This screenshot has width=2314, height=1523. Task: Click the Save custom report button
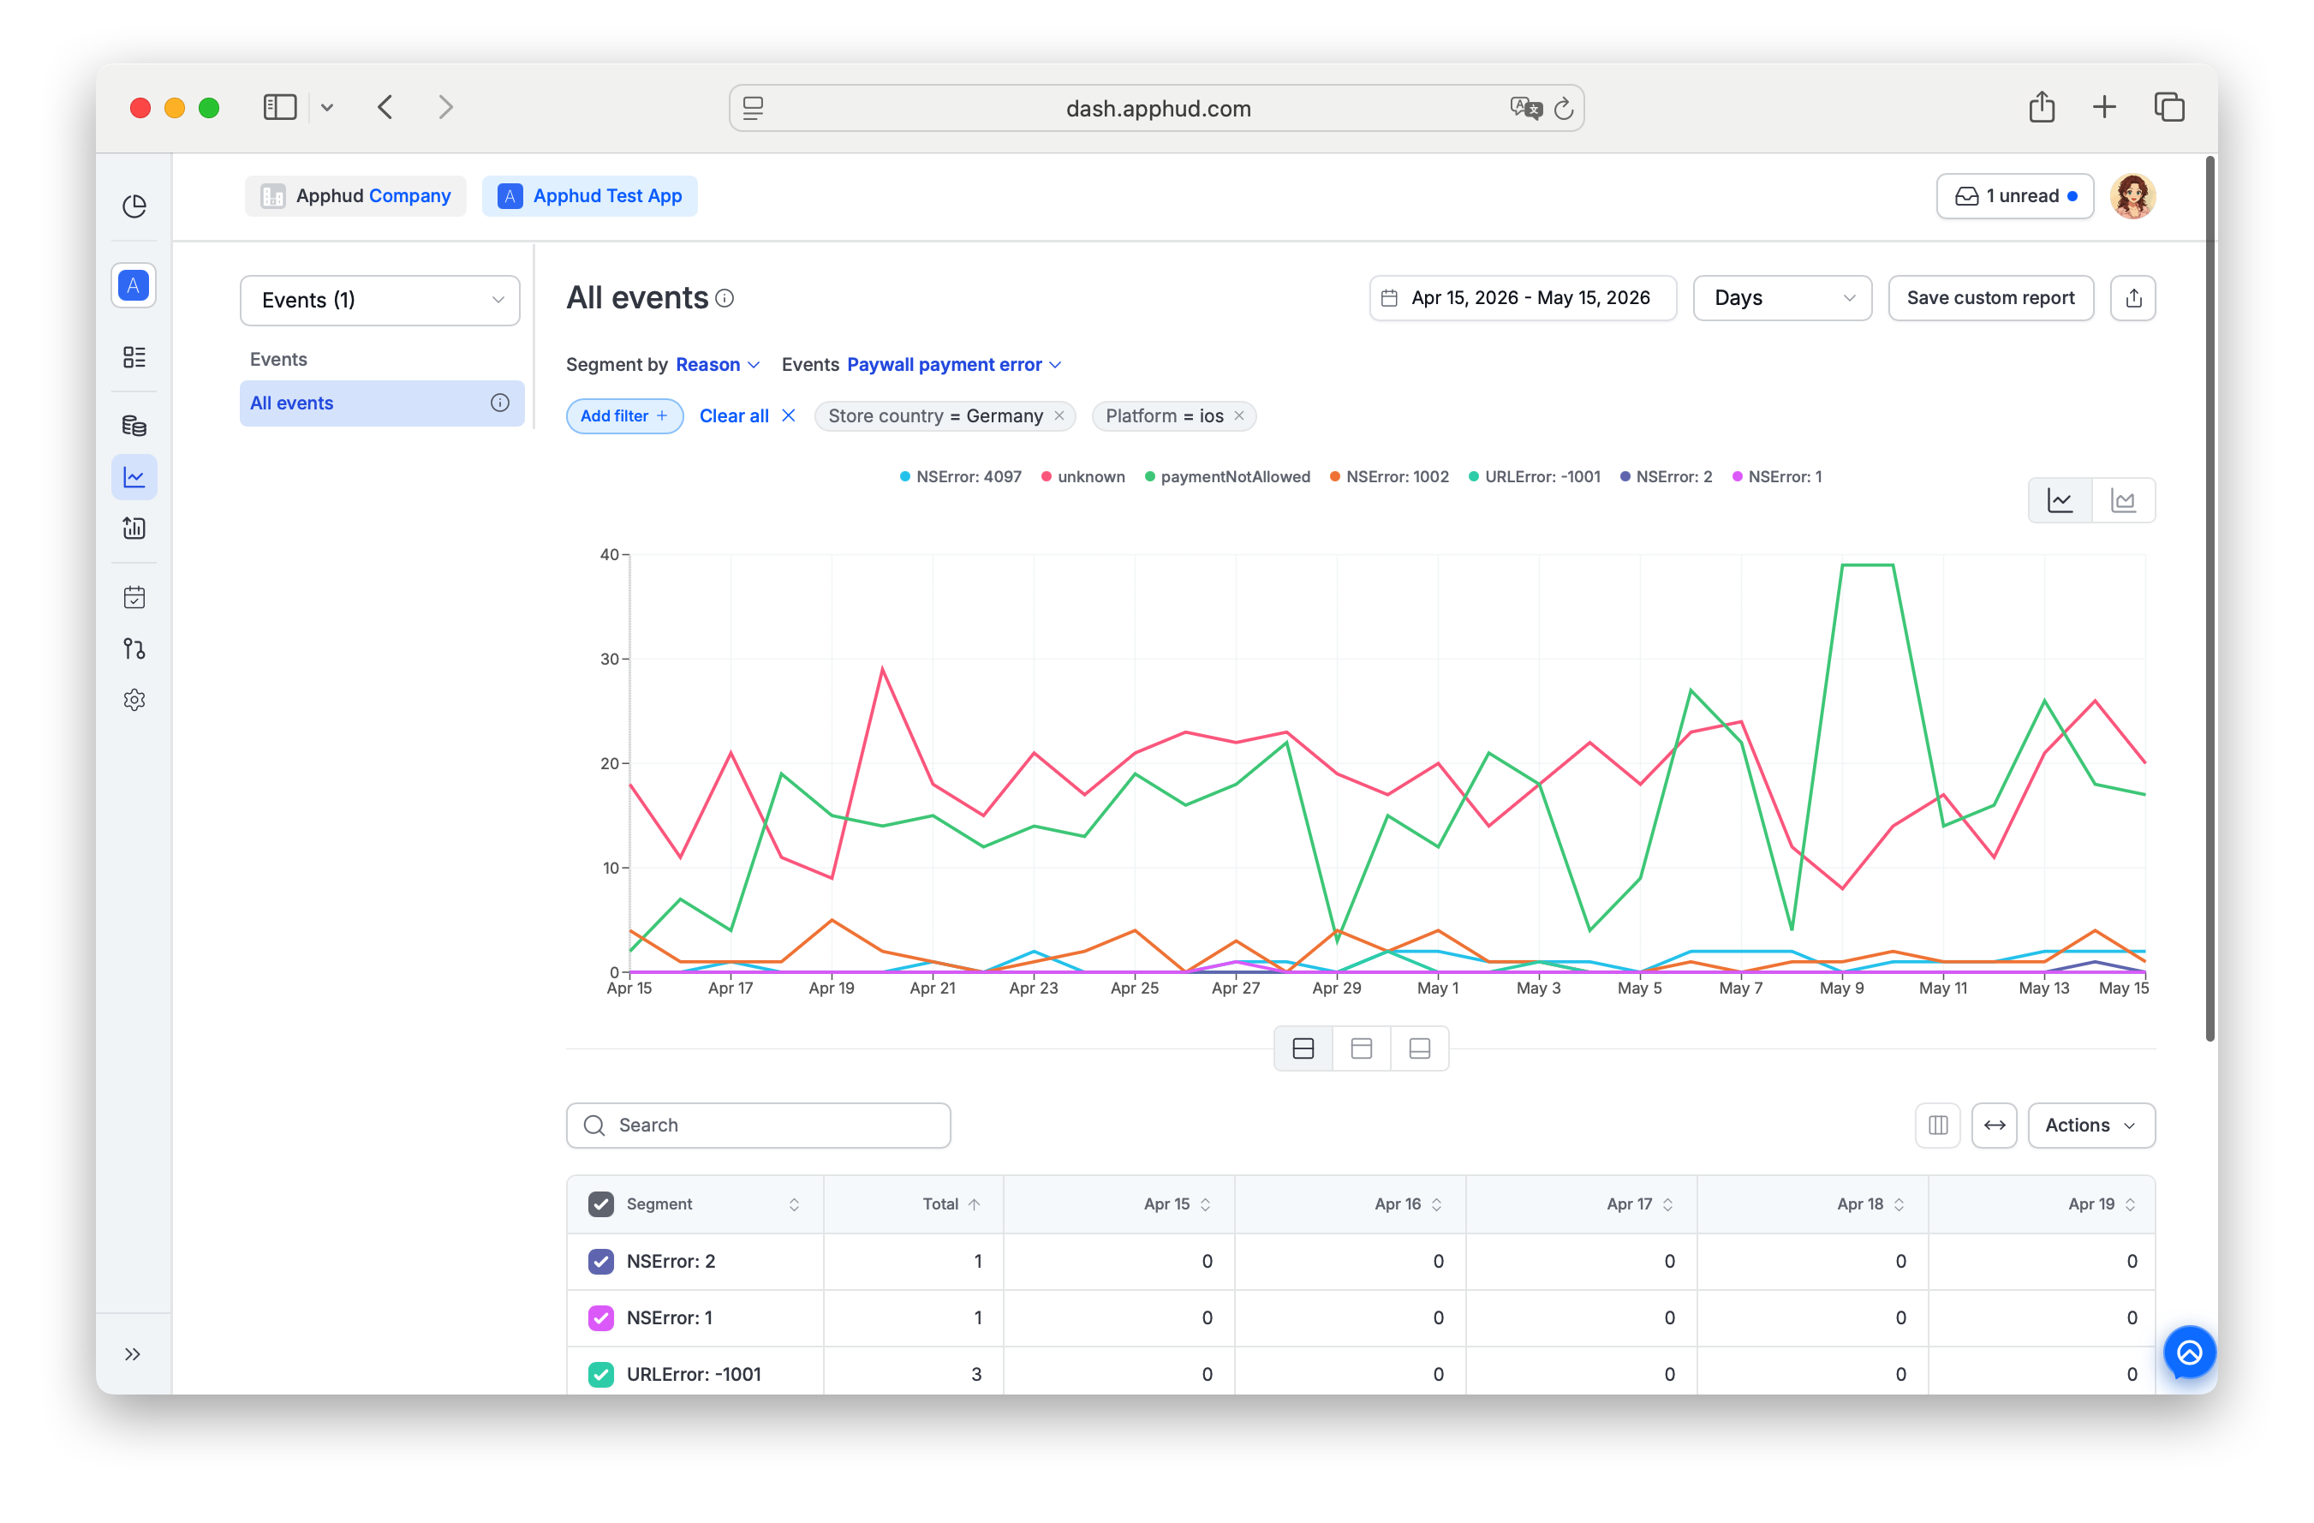tap(1990, 297)
